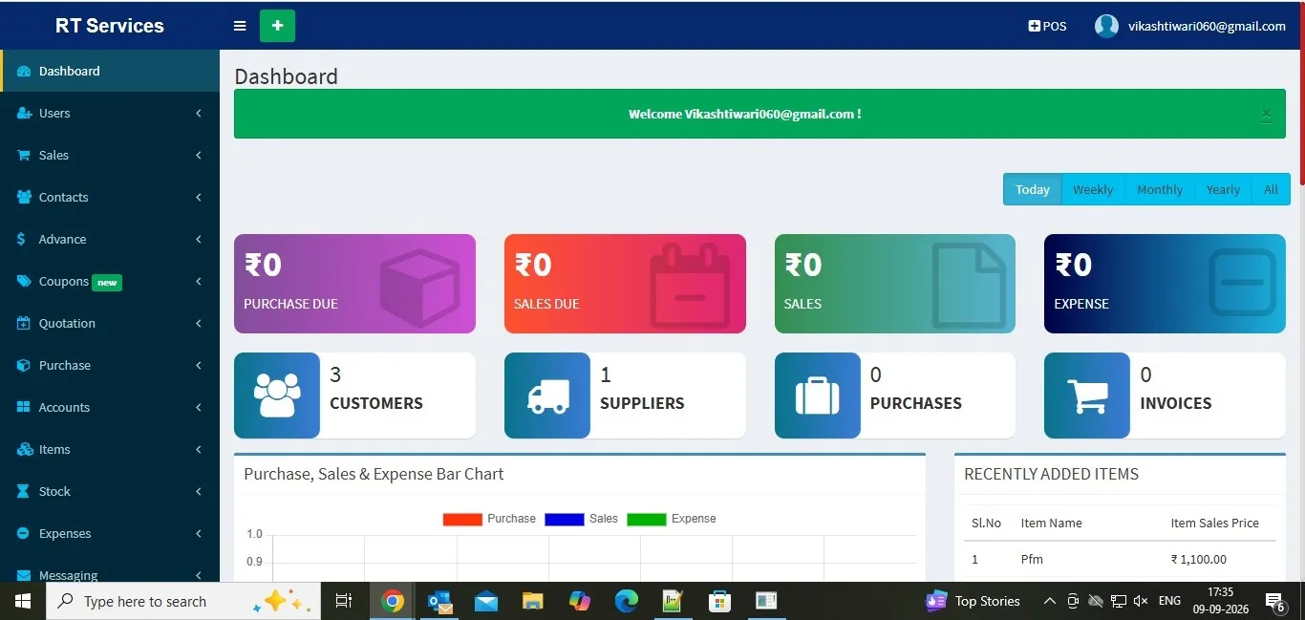
Task: Click the Pfm item name row
Action: tap(1031, 560)
